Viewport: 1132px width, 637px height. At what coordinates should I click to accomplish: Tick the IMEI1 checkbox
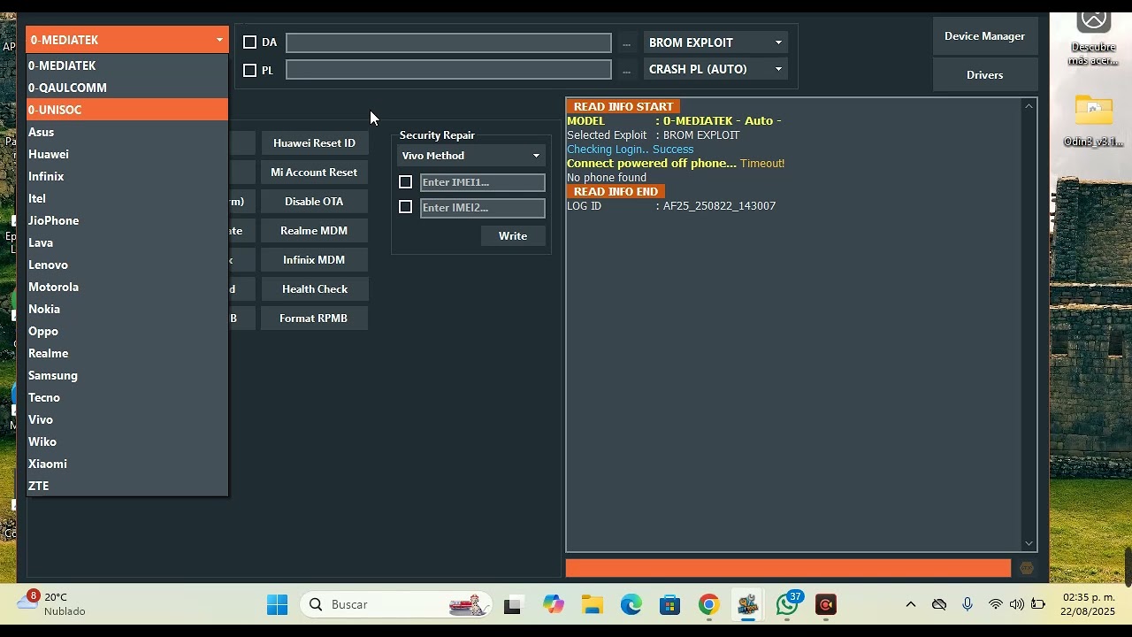pyautogui.click(x=405, y=182)
